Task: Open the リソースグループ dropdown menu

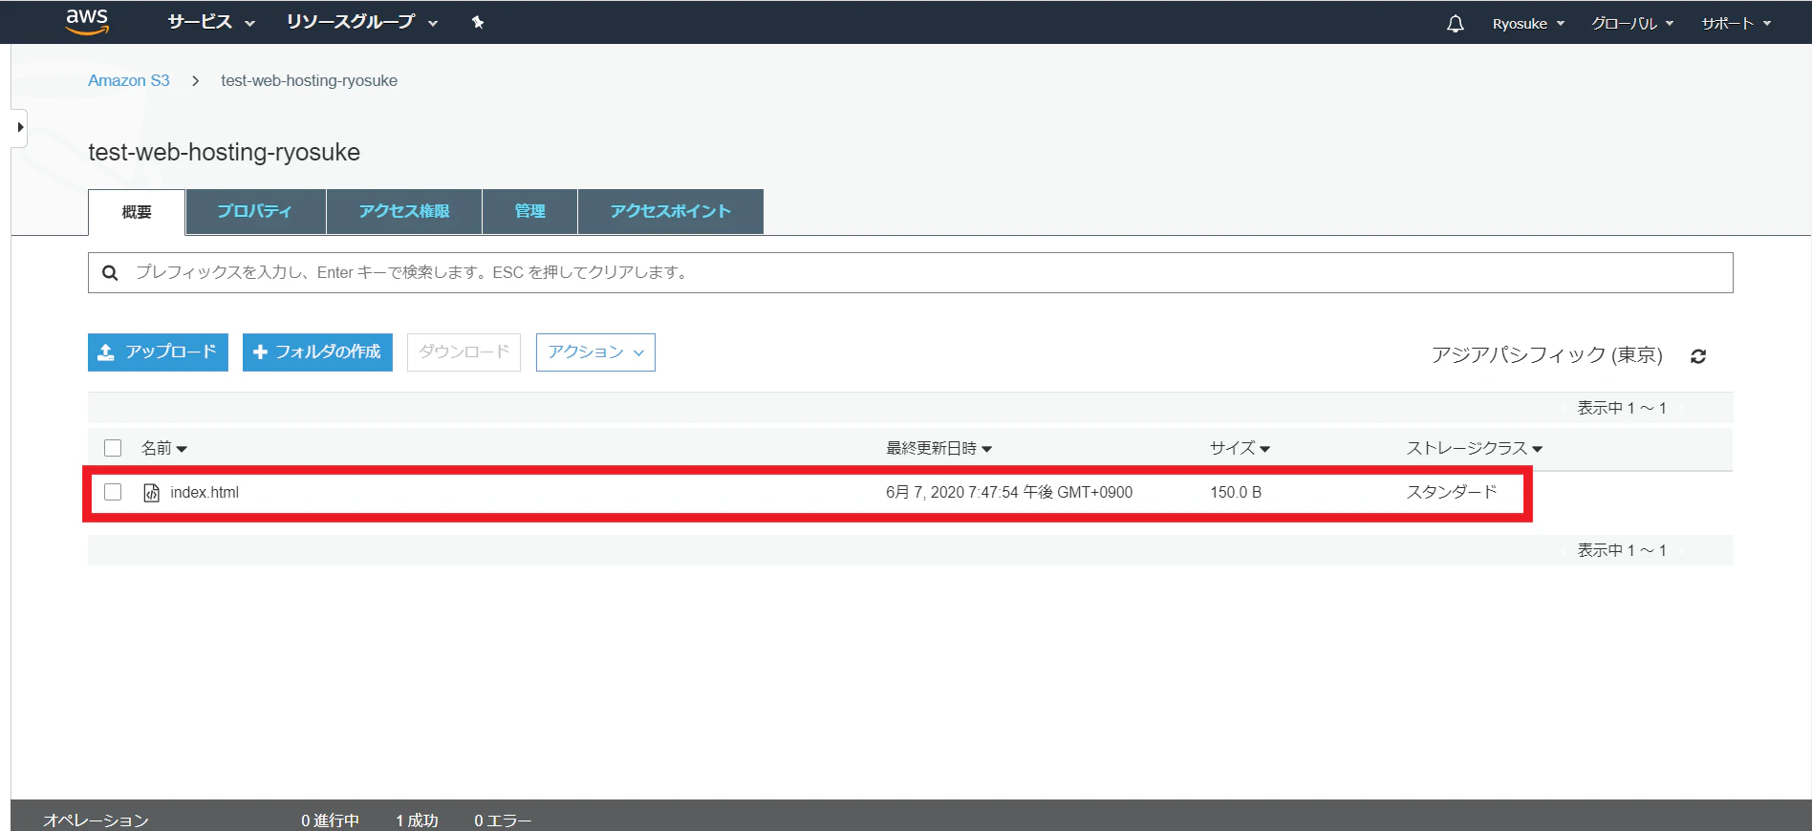Action: click(x=362, y=22)
